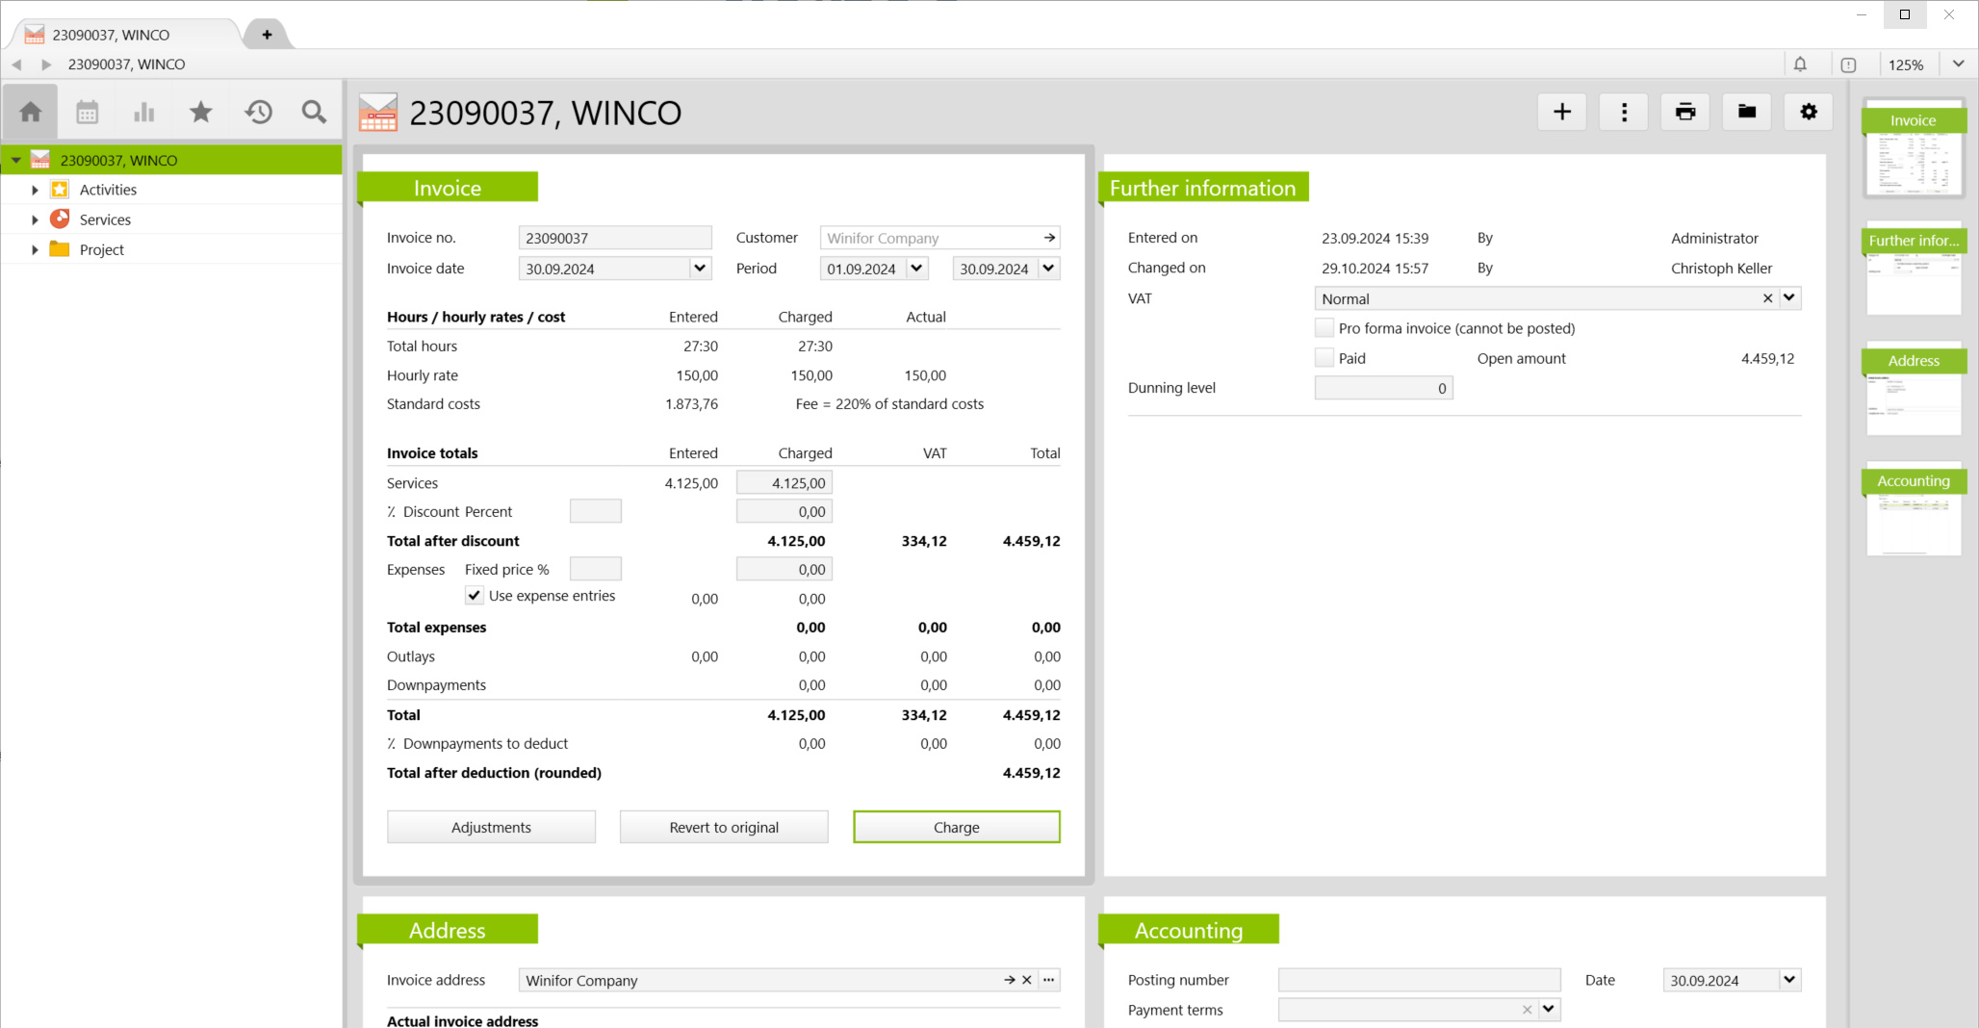Expand the Activities tree node
The width and height of the screenshot is (1979, 1028).
(x=35, y=191)
